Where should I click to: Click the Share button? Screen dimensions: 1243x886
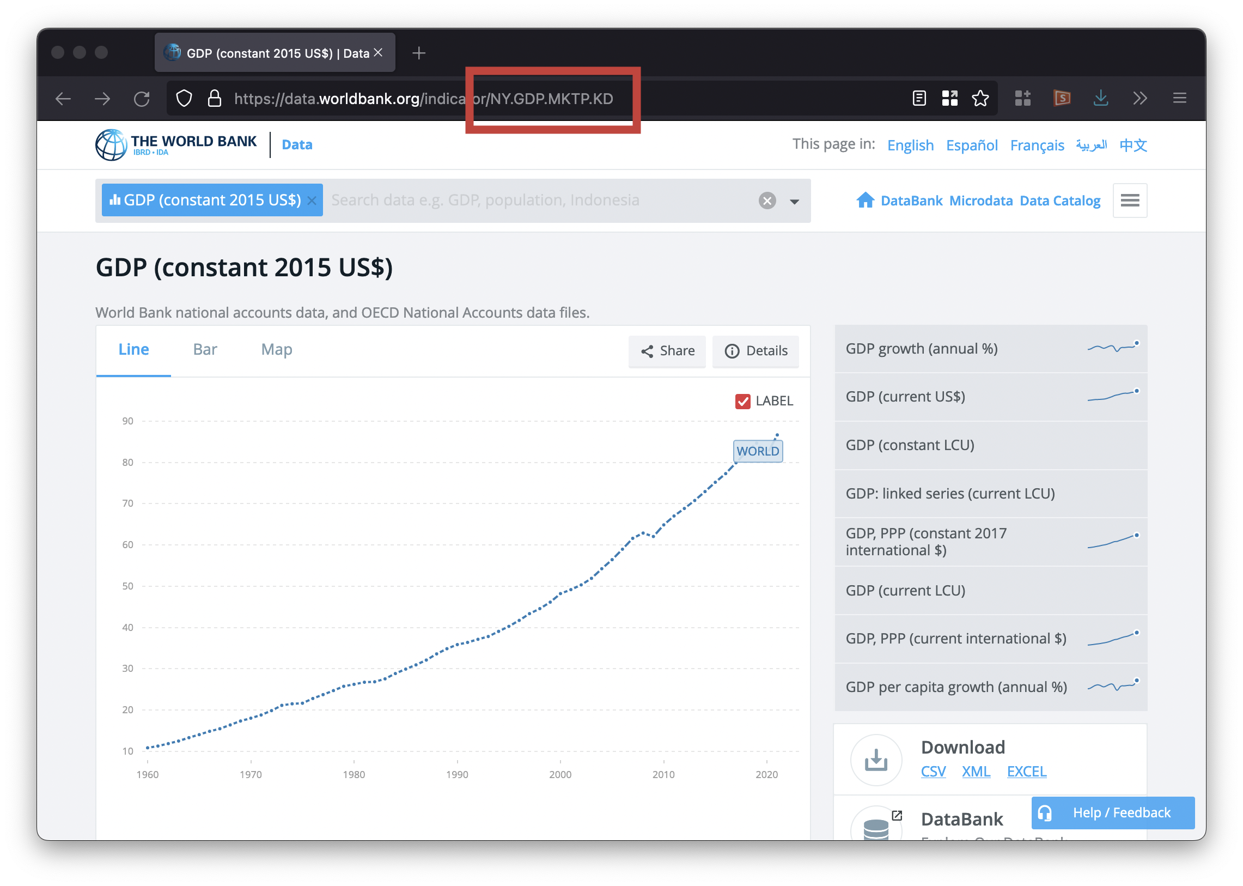667,351
